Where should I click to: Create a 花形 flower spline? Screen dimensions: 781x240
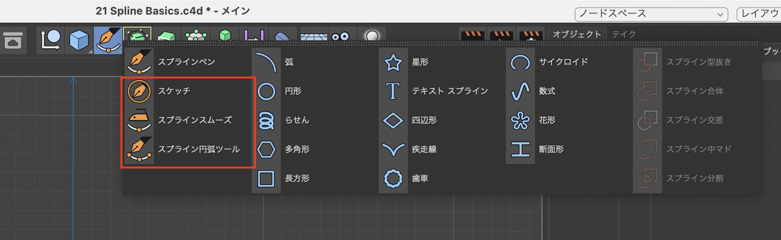pos(520,120)
